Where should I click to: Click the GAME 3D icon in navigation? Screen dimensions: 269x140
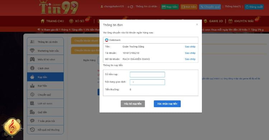pyautogui.click(x=206, y=21)
